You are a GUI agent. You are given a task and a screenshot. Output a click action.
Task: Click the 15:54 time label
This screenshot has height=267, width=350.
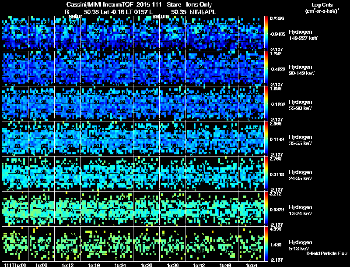tap(252, 265)
